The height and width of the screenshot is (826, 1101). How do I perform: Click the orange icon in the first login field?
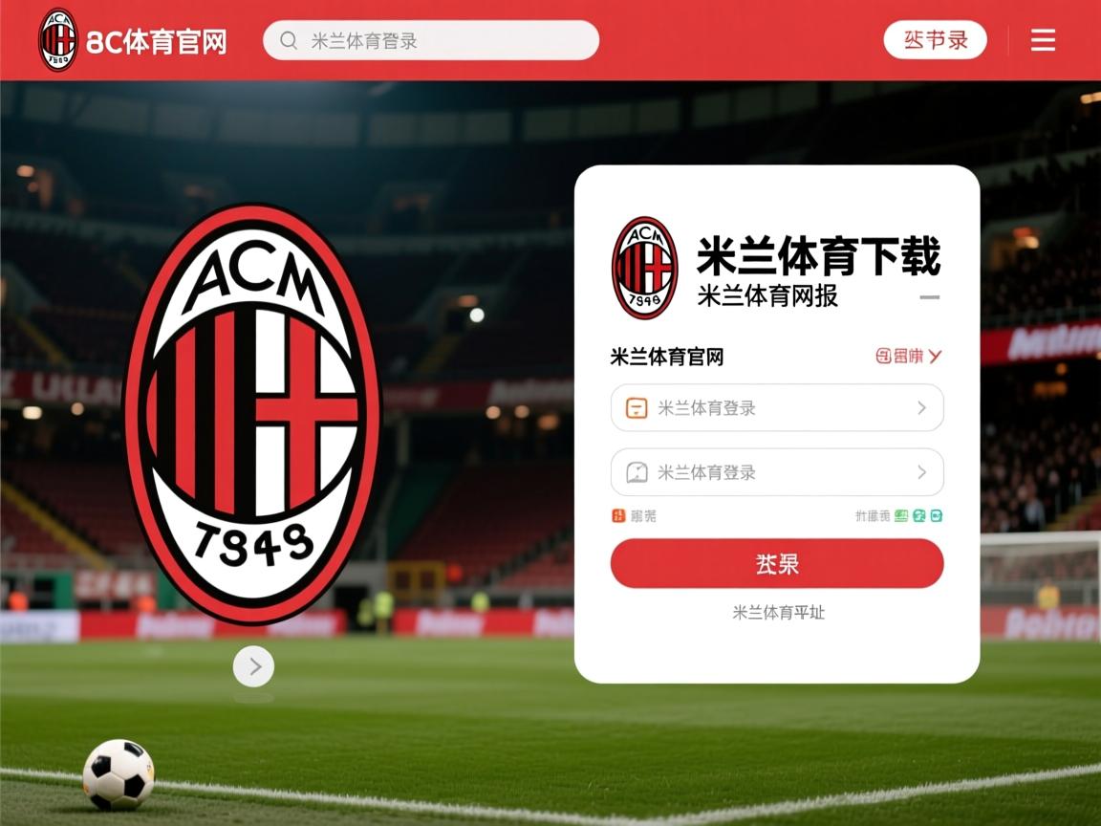coord(637,408)
